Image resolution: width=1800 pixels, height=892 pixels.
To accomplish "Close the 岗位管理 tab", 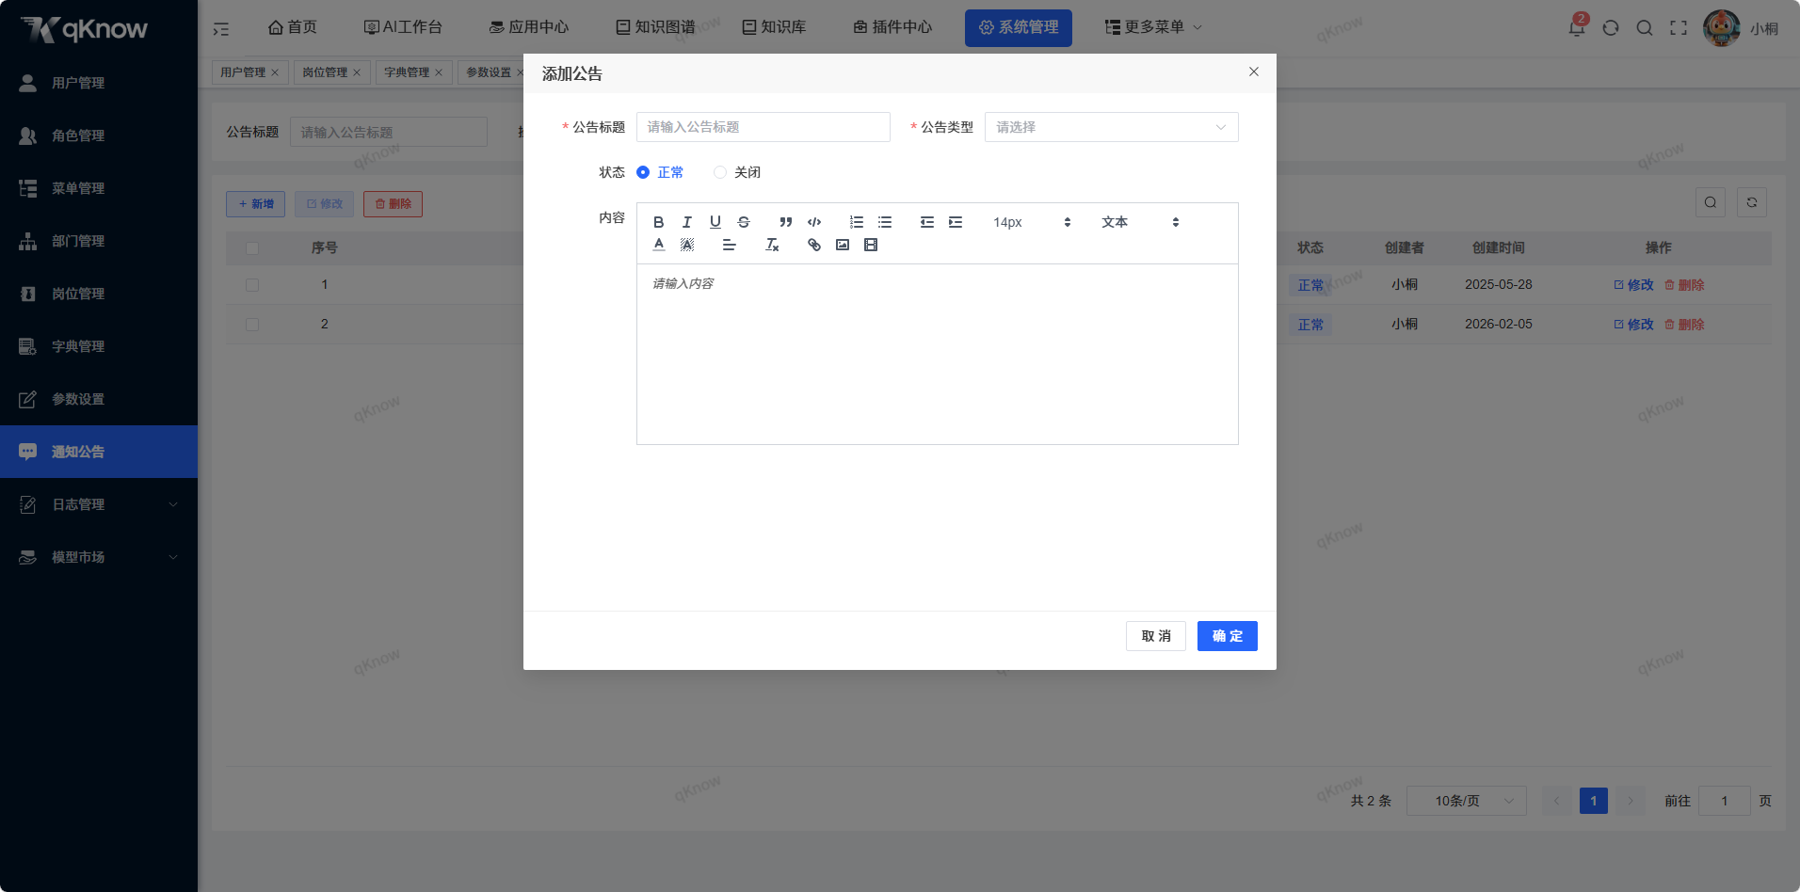I will pyautogui.click(x=357, y=72).
